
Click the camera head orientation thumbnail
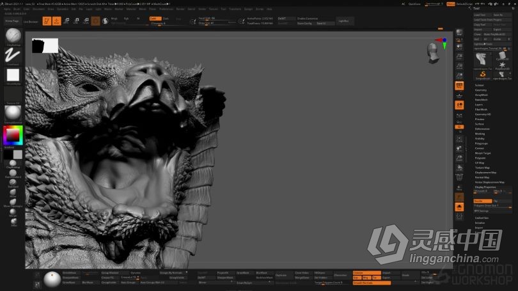tap(433, 53)
